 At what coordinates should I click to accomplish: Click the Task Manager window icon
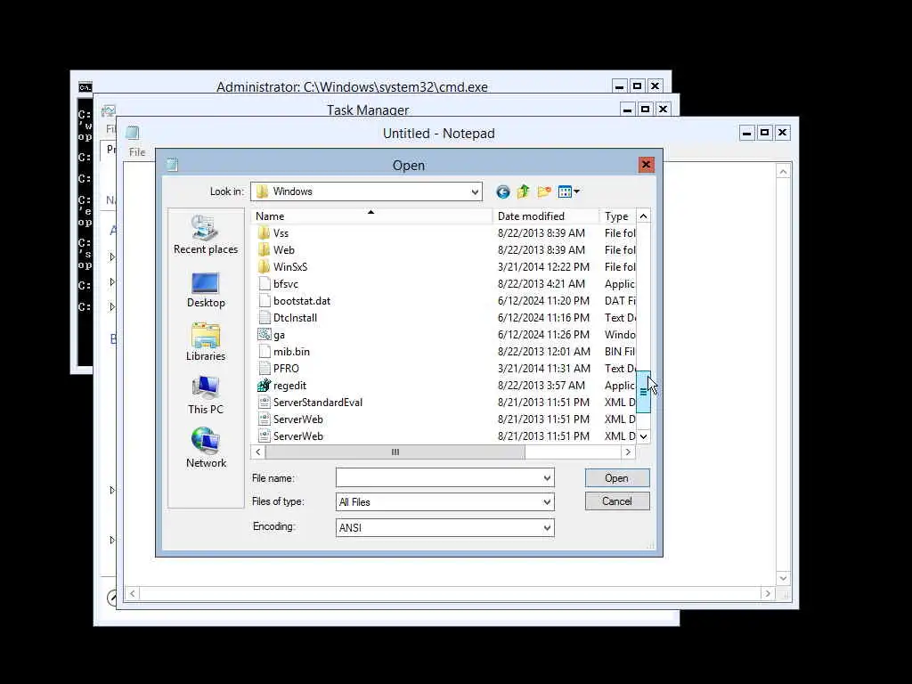[109, 110]
